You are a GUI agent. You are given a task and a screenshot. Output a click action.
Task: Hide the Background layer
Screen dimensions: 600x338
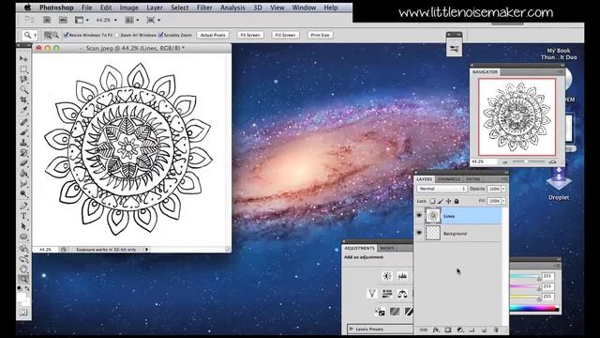(419, 233)
